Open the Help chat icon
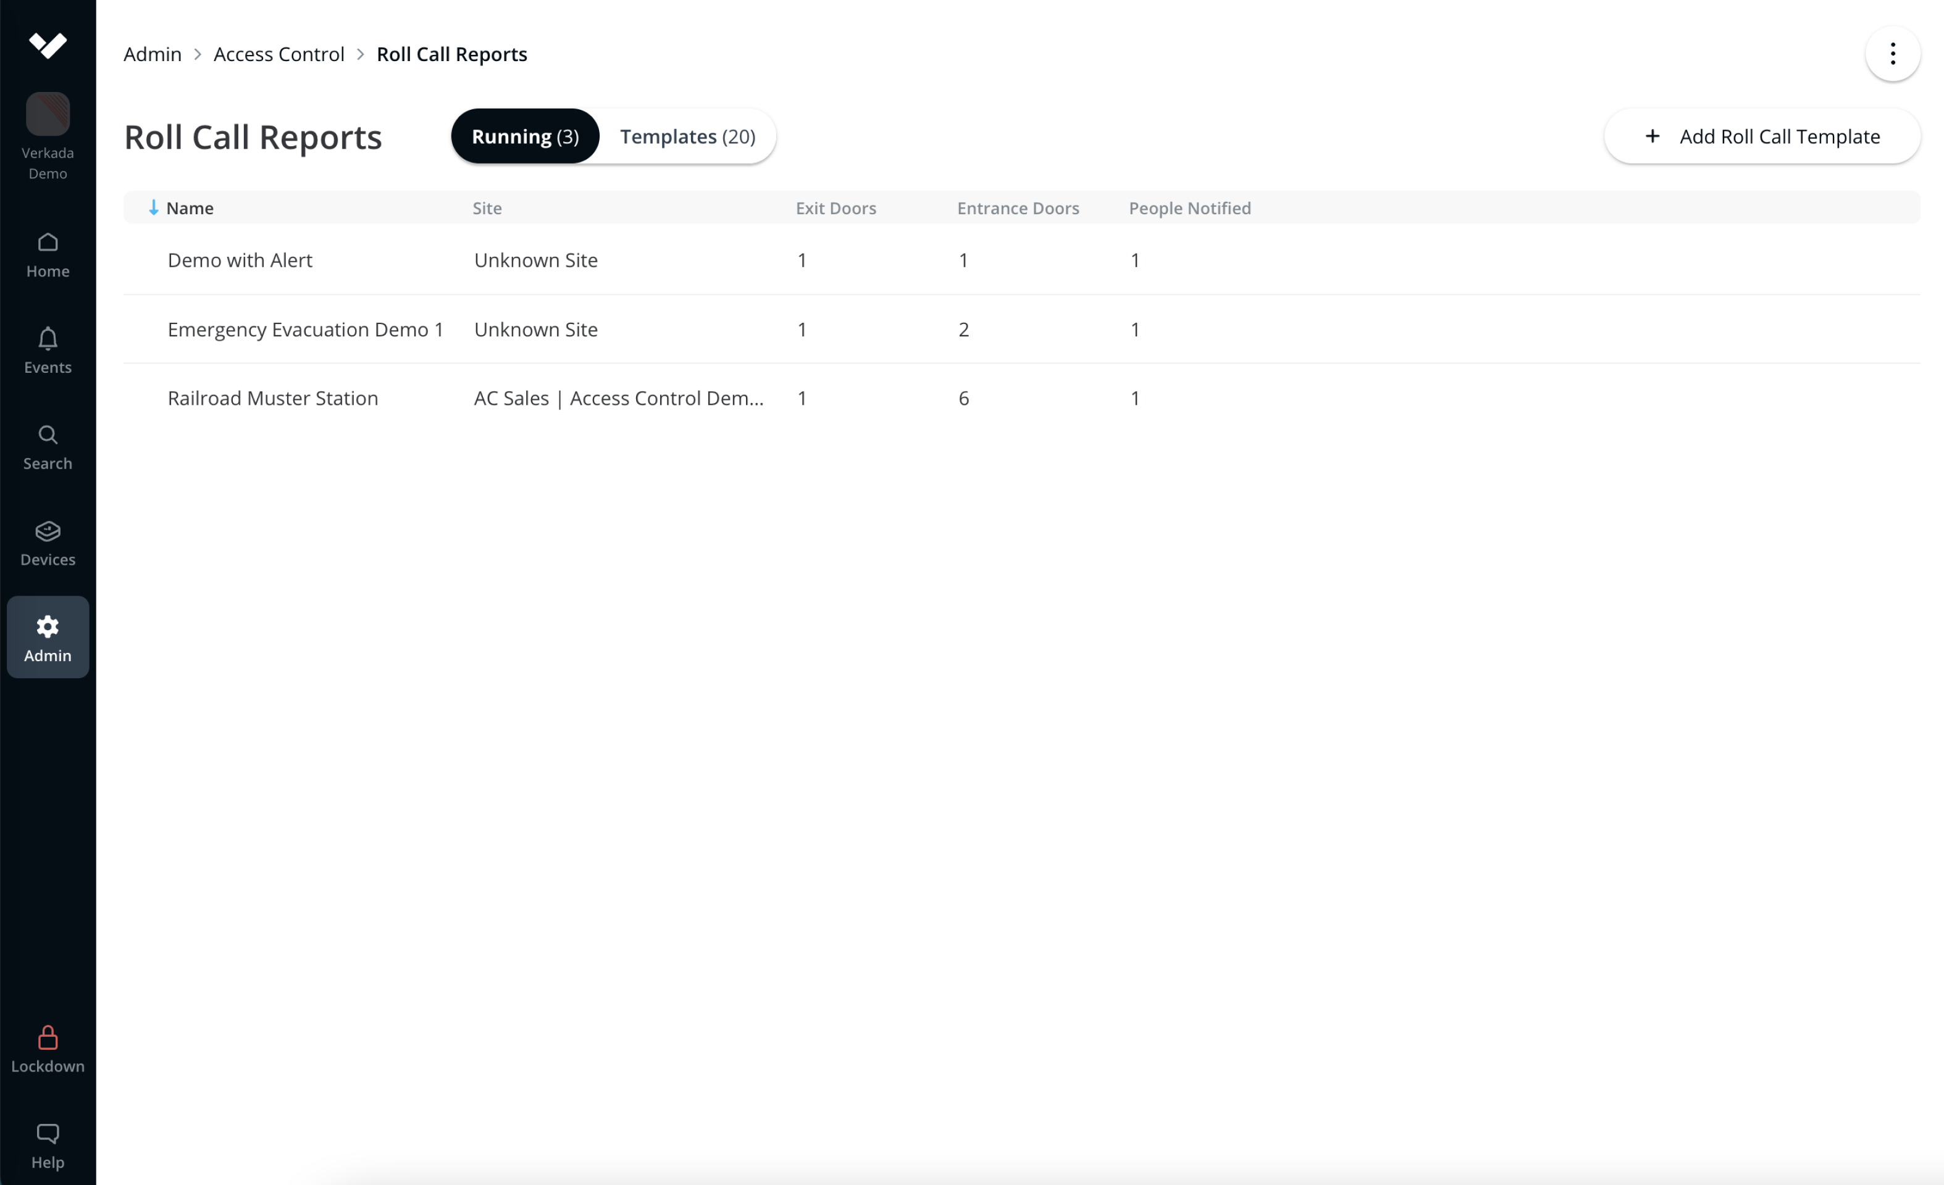The width and height of the screenshot is (1944, 1185). [x=48, y=1134]
